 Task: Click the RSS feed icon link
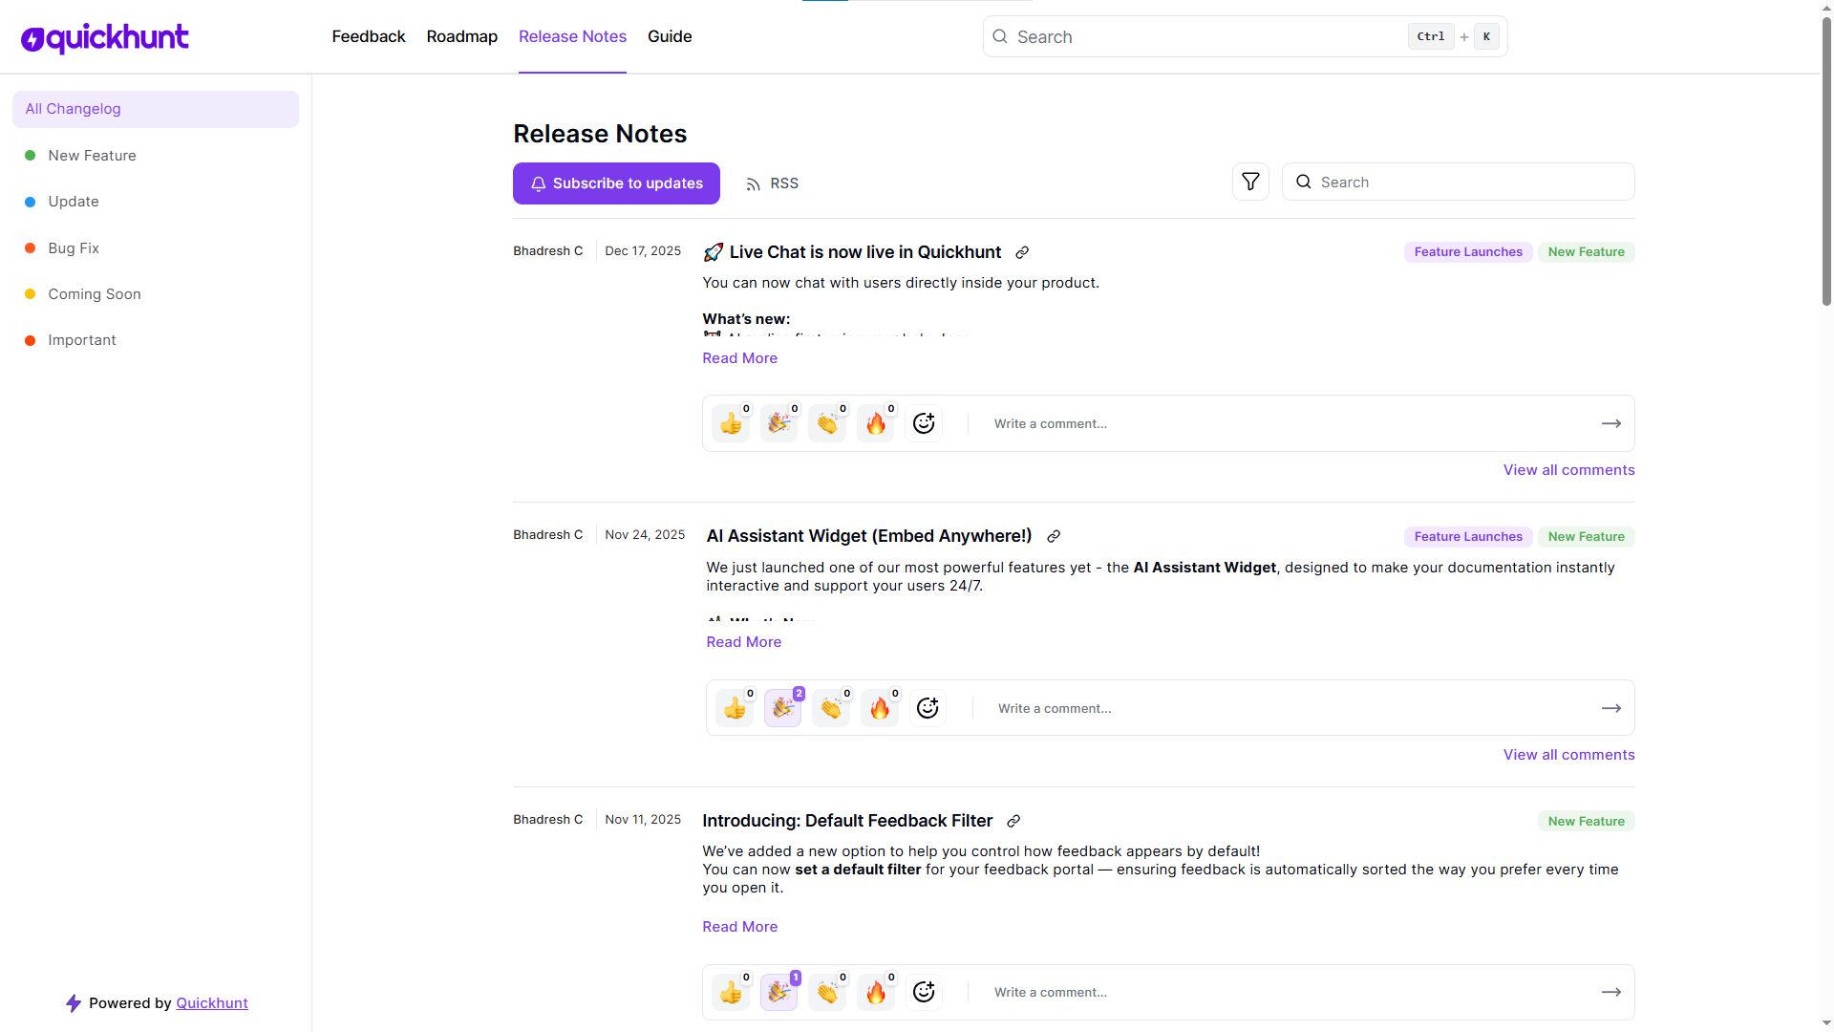(772, 183)
